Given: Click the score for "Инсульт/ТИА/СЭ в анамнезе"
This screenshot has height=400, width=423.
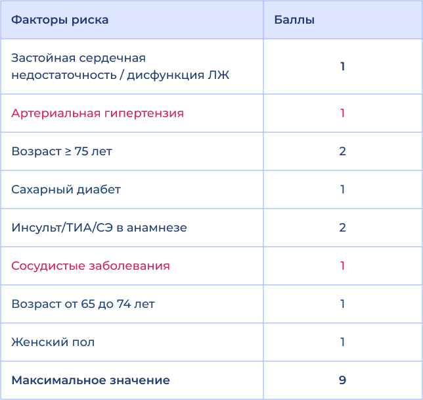Looking at the screenshot, I should [x=342, y=228].
